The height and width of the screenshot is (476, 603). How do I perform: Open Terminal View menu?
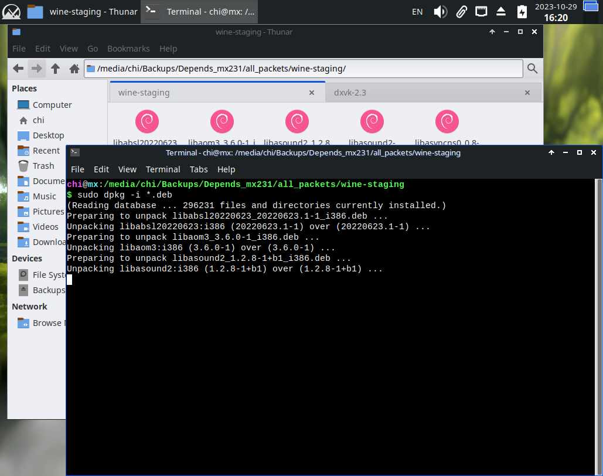click(127, 169)
